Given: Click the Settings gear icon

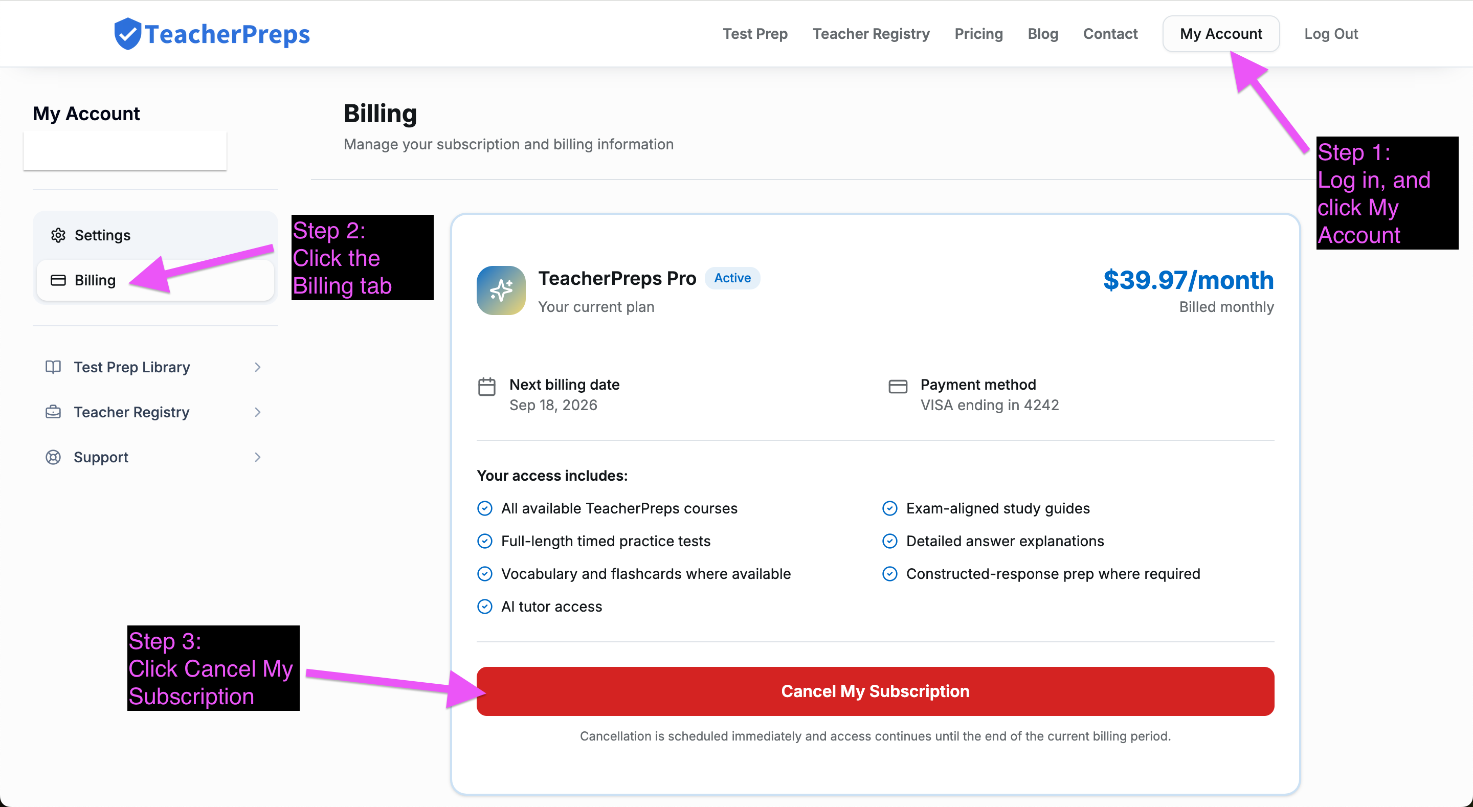Looking at the screenshot, I should coord(58,235).
